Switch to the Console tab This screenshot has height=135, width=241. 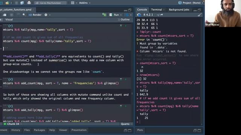142,9
